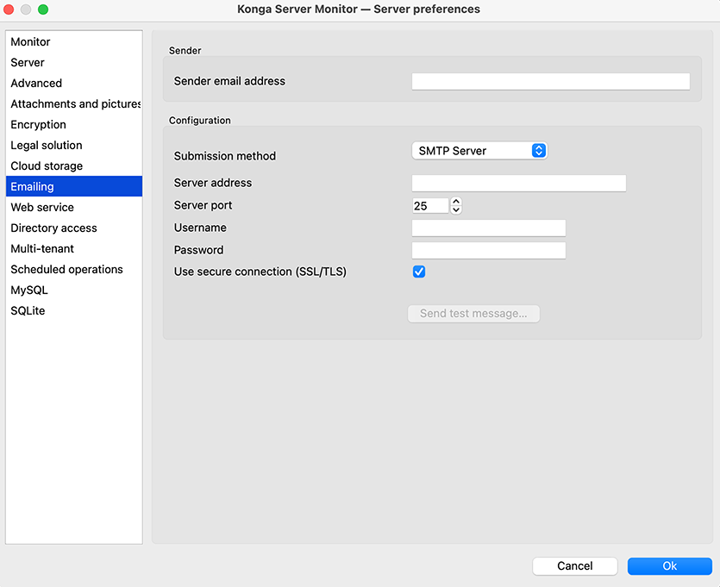Select MySQL in preferences list
The width and height of the screenshot is (720, 587).
tap(29, 290)
